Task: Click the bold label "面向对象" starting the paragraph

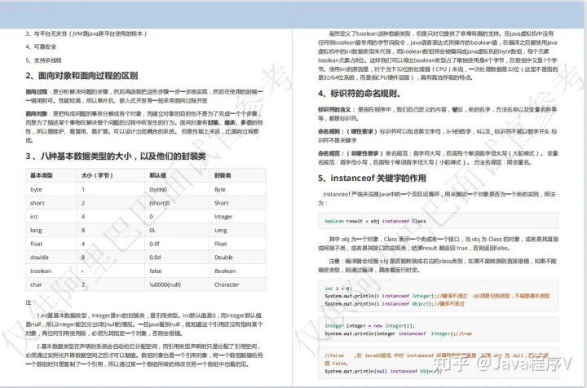Action: (37, 114)
